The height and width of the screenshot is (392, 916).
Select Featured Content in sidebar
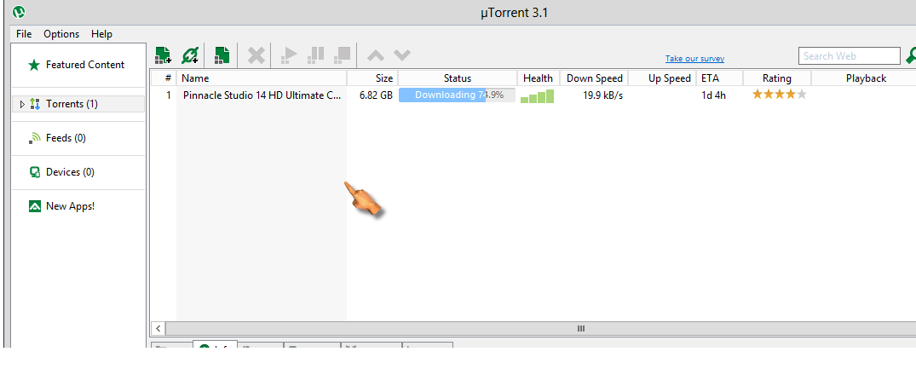click(85, 65)
